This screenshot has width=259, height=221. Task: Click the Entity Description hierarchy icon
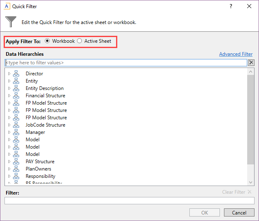[x=16, y=88]
